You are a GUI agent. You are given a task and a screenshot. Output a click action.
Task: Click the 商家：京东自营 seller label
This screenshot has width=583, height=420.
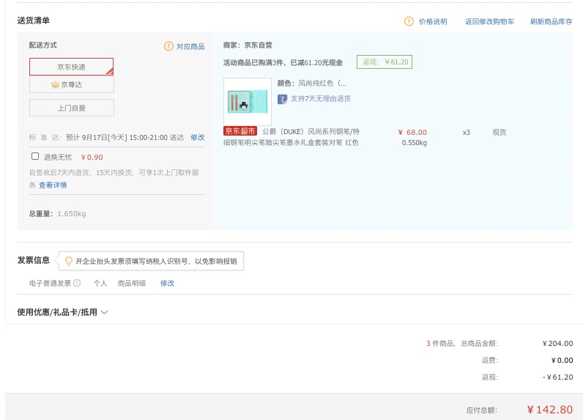click(x=248, y=45)
